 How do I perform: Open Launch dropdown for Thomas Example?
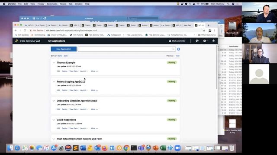pyautogui.click(x=84, y=71)
